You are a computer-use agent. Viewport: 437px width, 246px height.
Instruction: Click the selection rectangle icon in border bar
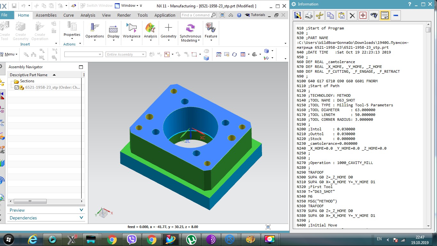coord(194,54)
